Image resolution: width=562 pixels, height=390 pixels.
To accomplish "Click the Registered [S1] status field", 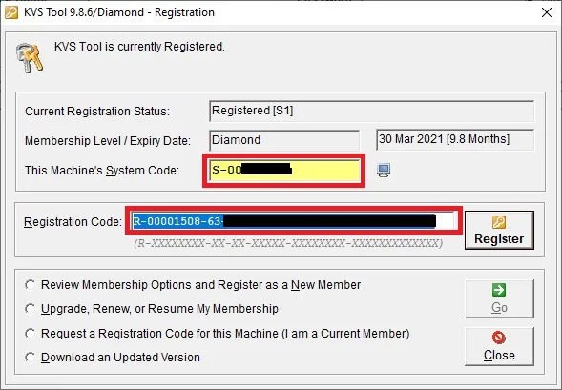I will [372, 111].
